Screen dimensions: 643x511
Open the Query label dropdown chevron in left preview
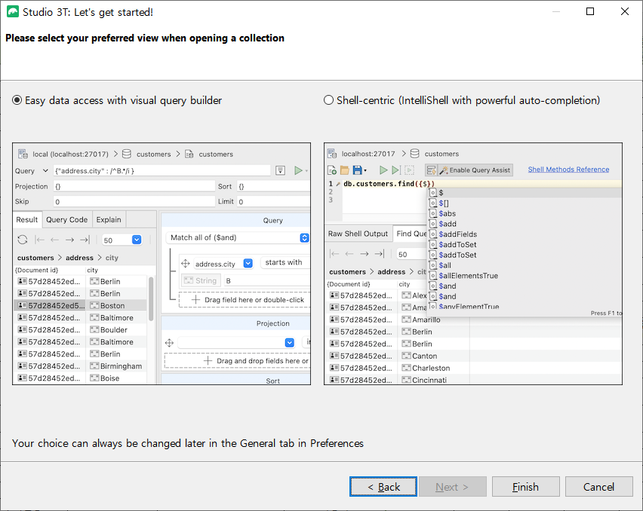45,170
